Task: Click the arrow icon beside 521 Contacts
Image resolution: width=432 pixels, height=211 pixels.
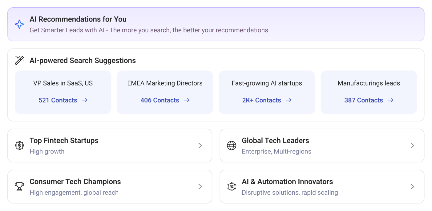Action: [86, 100]
